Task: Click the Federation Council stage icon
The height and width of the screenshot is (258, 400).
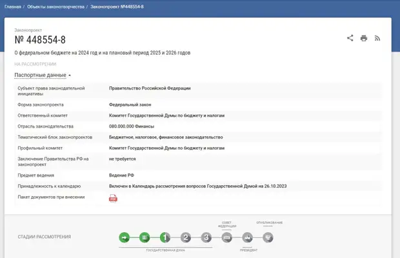Action: (227, 237)
